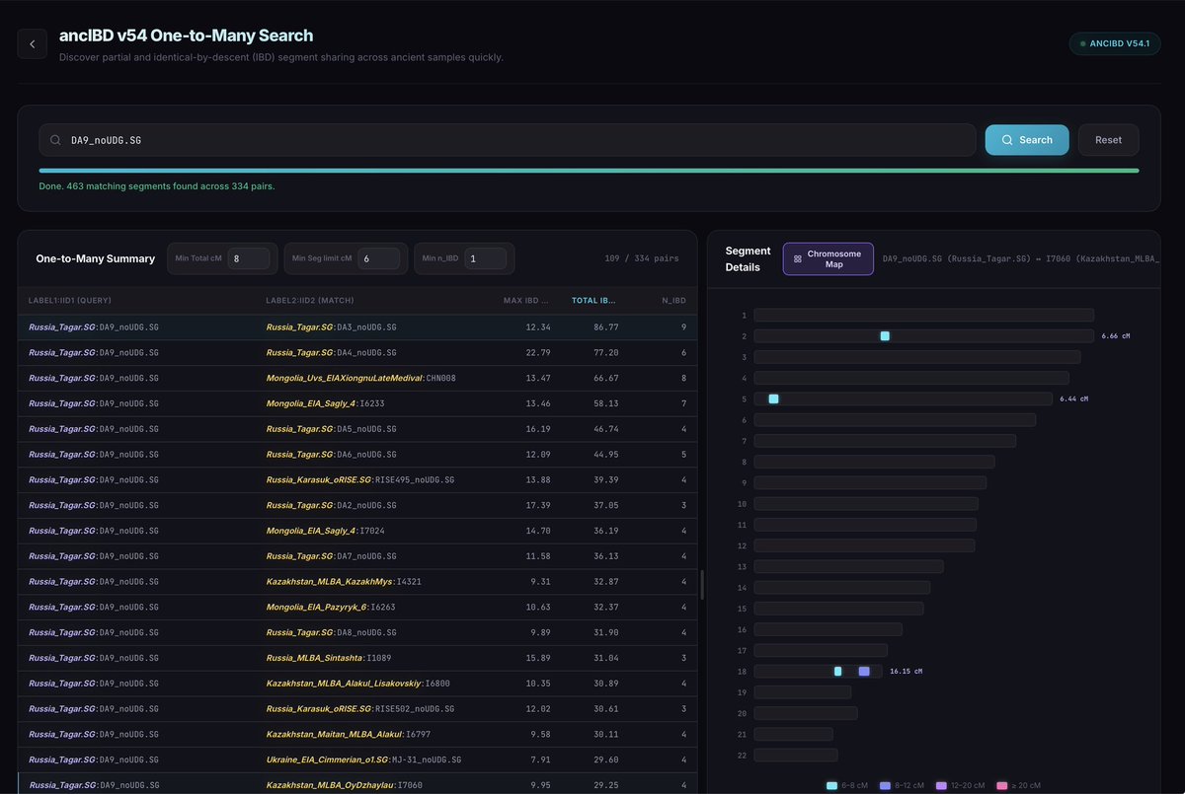
Task: Focus the sample ID search field
Action: tap(508, 140)
